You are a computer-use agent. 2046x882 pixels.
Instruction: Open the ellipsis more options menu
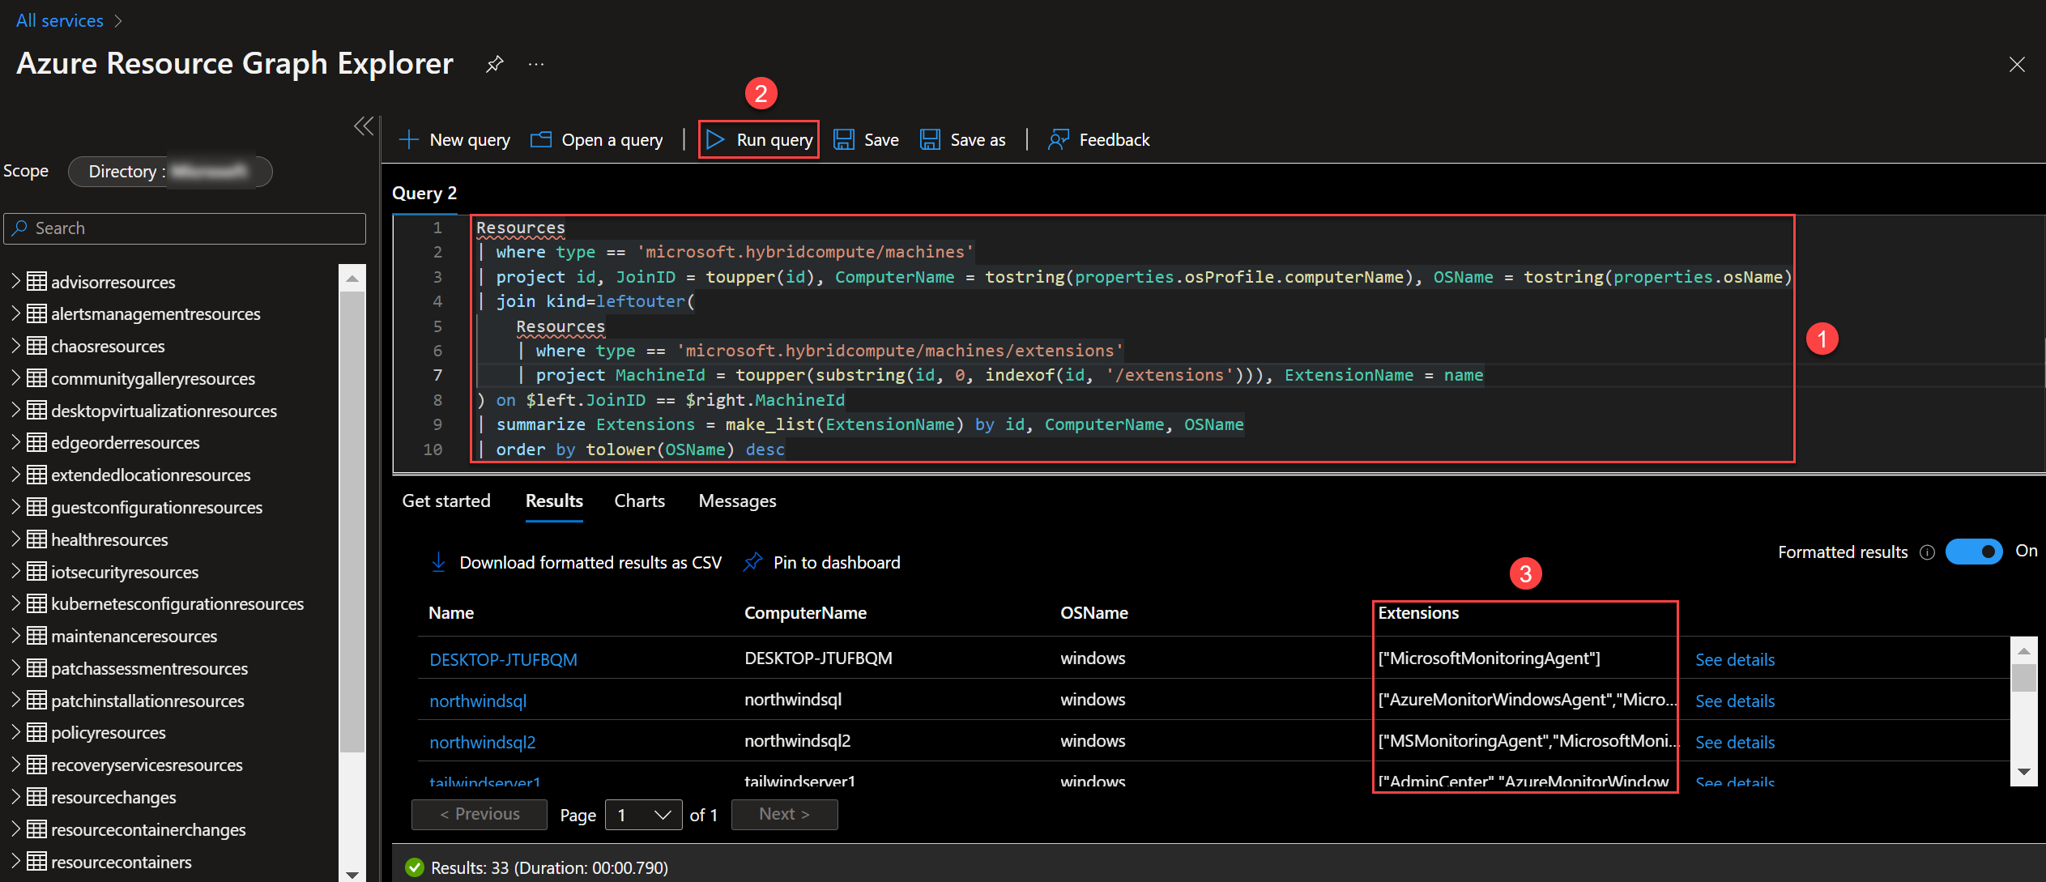pos(536,64)
